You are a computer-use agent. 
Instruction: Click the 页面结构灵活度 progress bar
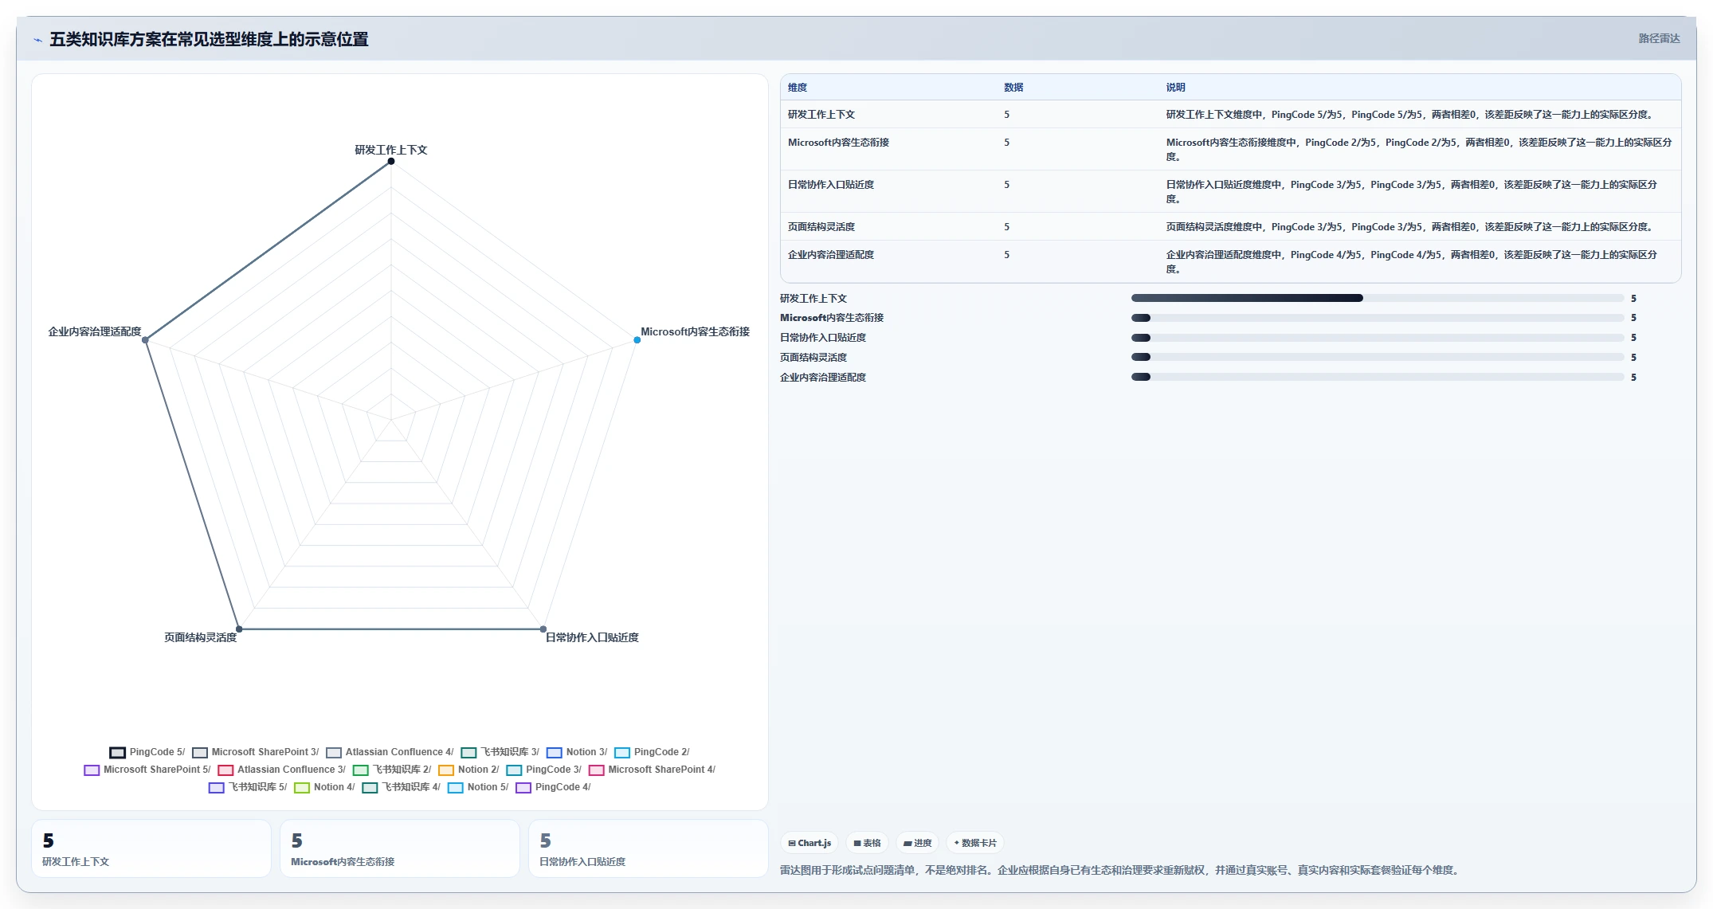click(1378, 357)
